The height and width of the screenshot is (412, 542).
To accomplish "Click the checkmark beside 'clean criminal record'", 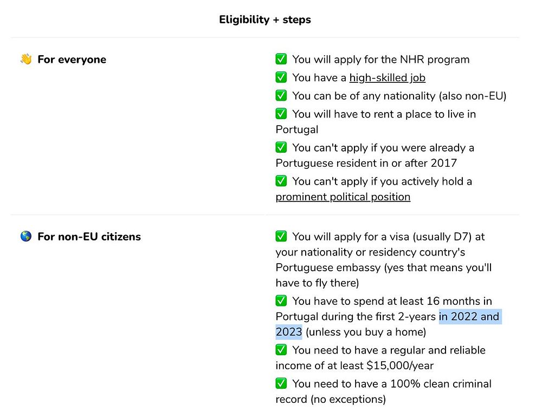I will point(281,384).
